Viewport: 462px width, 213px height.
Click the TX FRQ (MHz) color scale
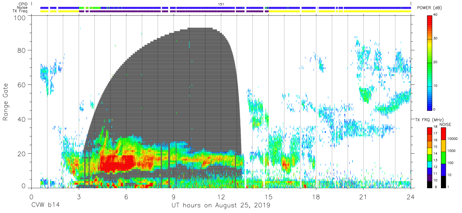coord(430,157)
